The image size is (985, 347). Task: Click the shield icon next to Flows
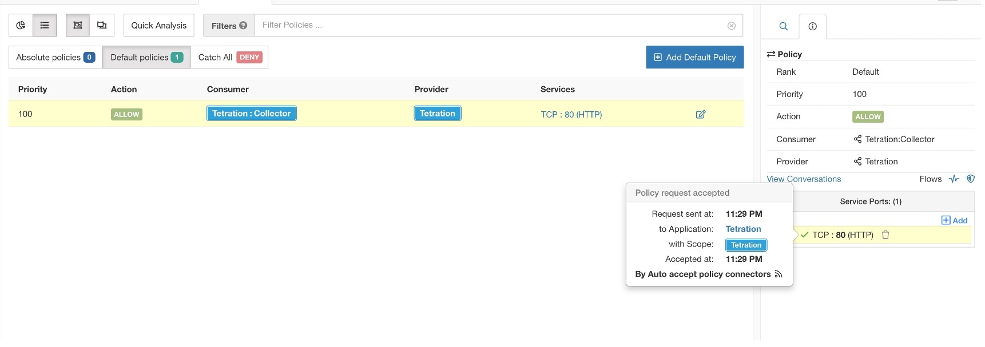pos(971,179)
